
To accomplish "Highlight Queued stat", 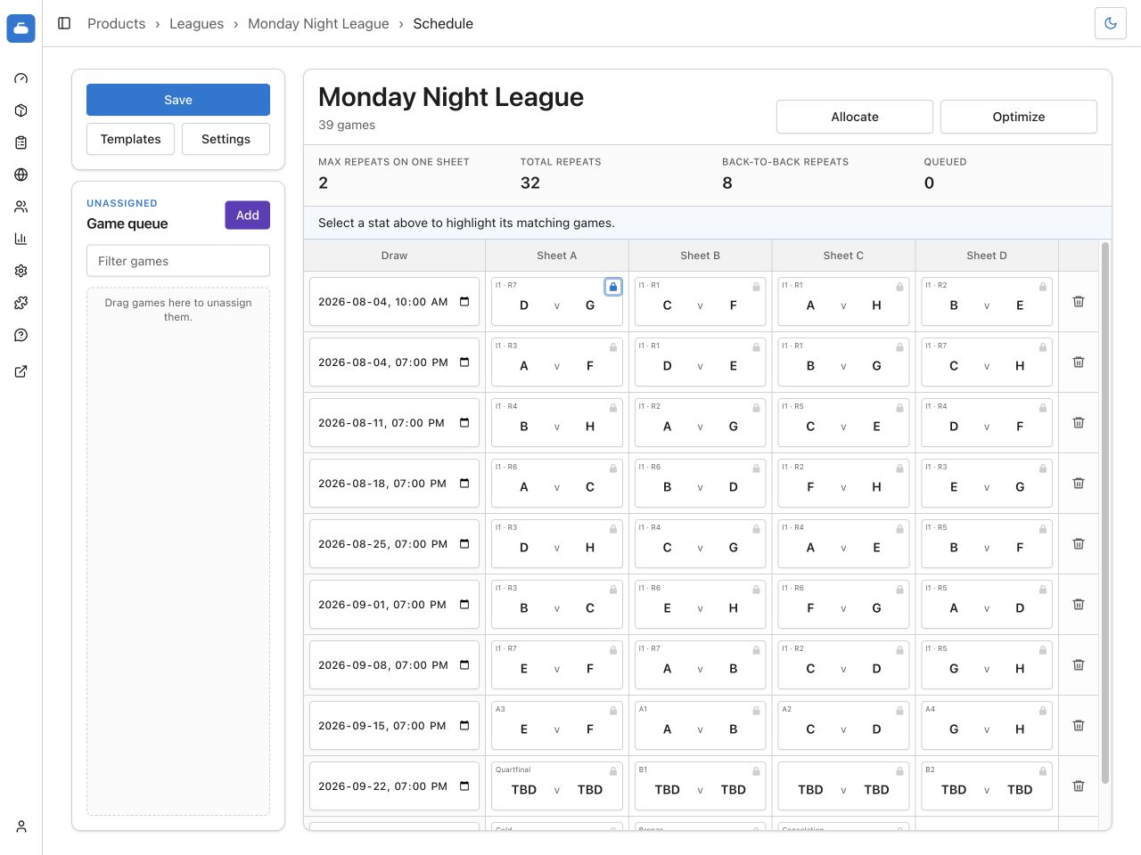I will pyautogui.click(x=1010, y=174).
